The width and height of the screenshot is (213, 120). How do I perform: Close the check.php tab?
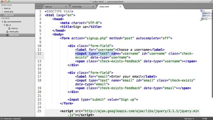point(93,7)
